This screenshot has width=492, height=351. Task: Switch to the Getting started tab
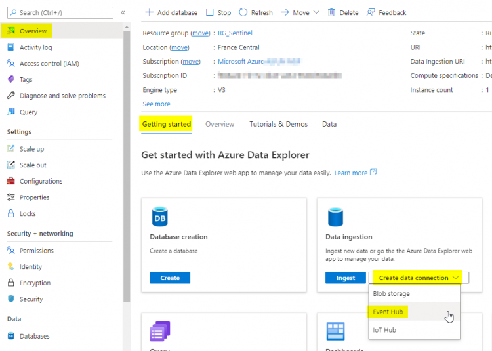(x=167, y=124)
